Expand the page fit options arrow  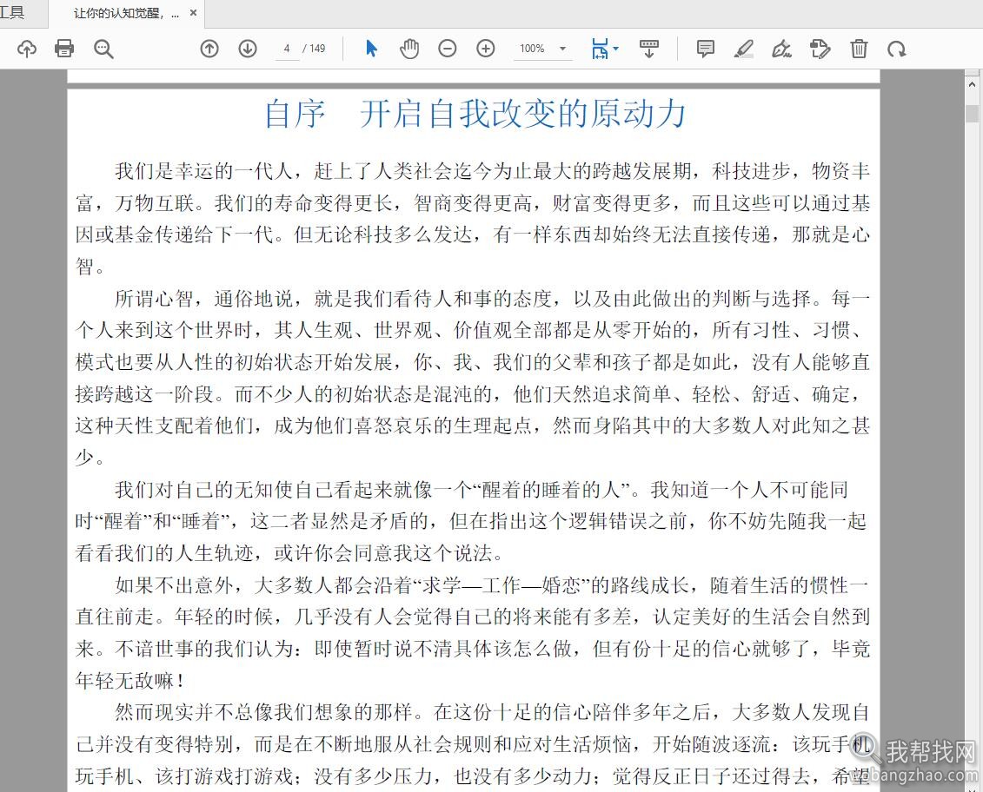[x=615, y=49]
